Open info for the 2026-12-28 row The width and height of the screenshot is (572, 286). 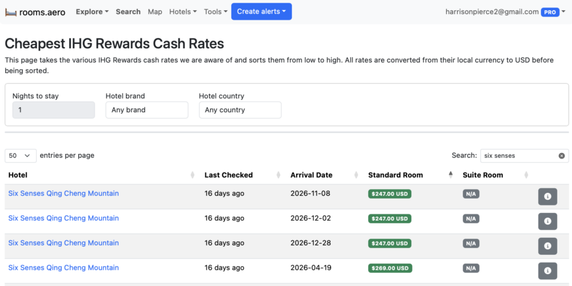[x=548, y=246]
